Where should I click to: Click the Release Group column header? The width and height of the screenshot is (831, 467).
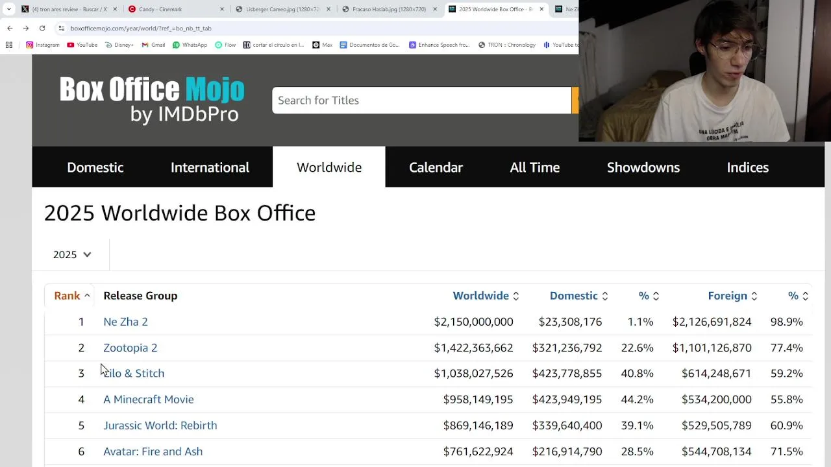pos(140,296)
